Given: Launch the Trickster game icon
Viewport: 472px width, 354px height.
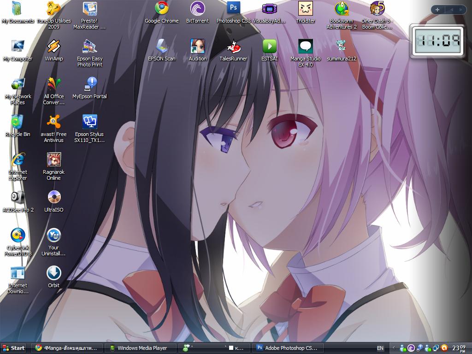Looking at the screenshot, I should click(x=306, y=12).
